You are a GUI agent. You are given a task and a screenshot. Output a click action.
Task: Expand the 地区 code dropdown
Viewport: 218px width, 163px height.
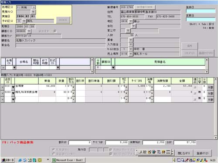[131, 21]
